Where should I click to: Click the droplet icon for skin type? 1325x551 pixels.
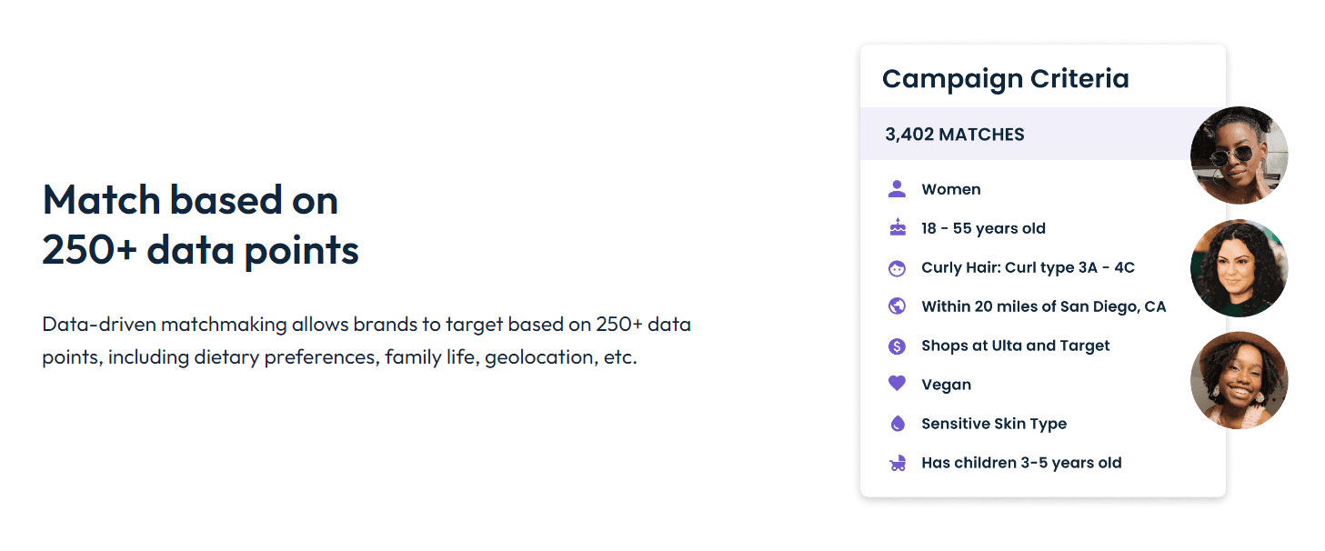tap(897, 424)
